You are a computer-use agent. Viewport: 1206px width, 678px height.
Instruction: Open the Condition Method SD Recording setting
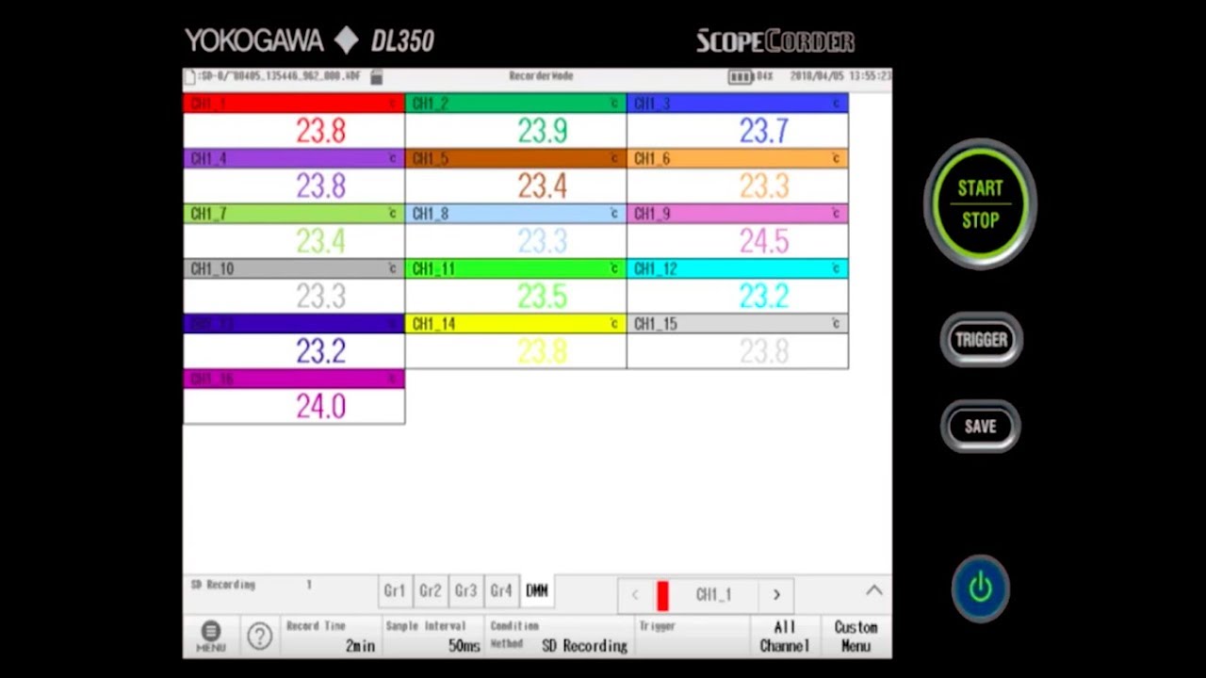coord(560,637)
